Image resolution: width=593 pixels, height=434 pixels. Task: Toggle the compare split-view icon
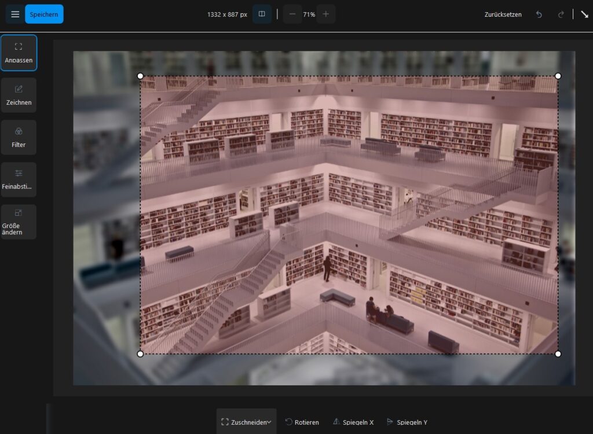coord(262,14)
